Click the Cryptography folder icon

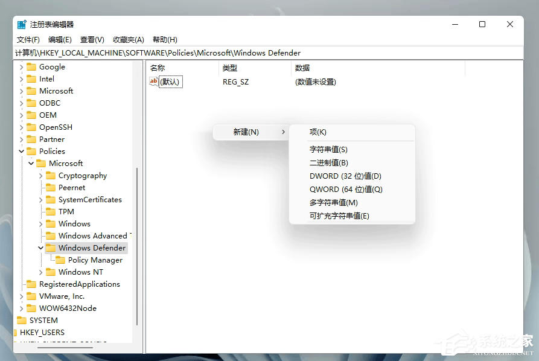(x=51, y=175)
